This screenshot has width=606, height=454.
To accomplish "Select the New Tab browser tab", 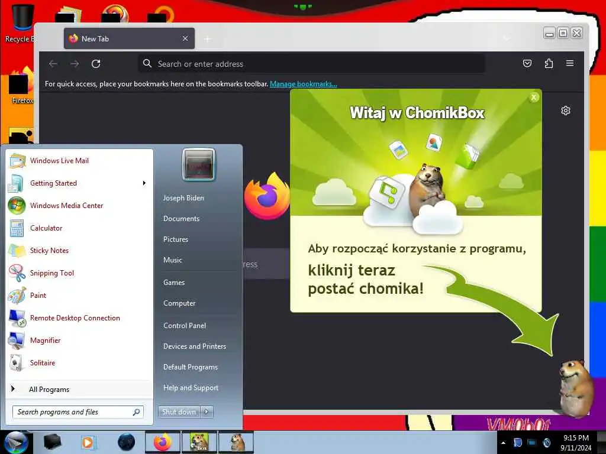I will [x=129, y=38].
